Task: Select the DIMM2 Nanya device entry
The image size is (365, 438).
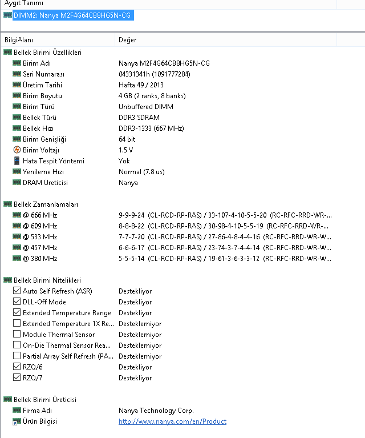Action: point(73,15)
